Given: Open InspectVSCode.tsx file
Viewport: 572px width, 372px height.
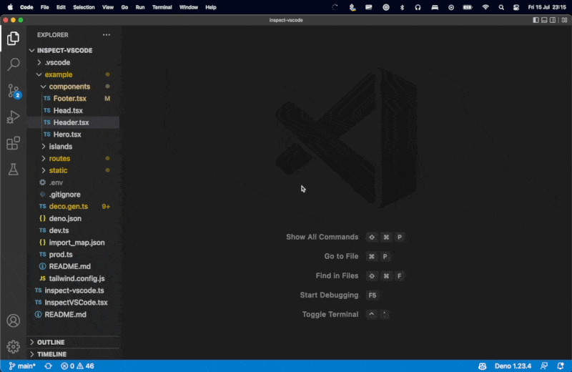Looking at the screenshot, I should click(x=74, y=303).
